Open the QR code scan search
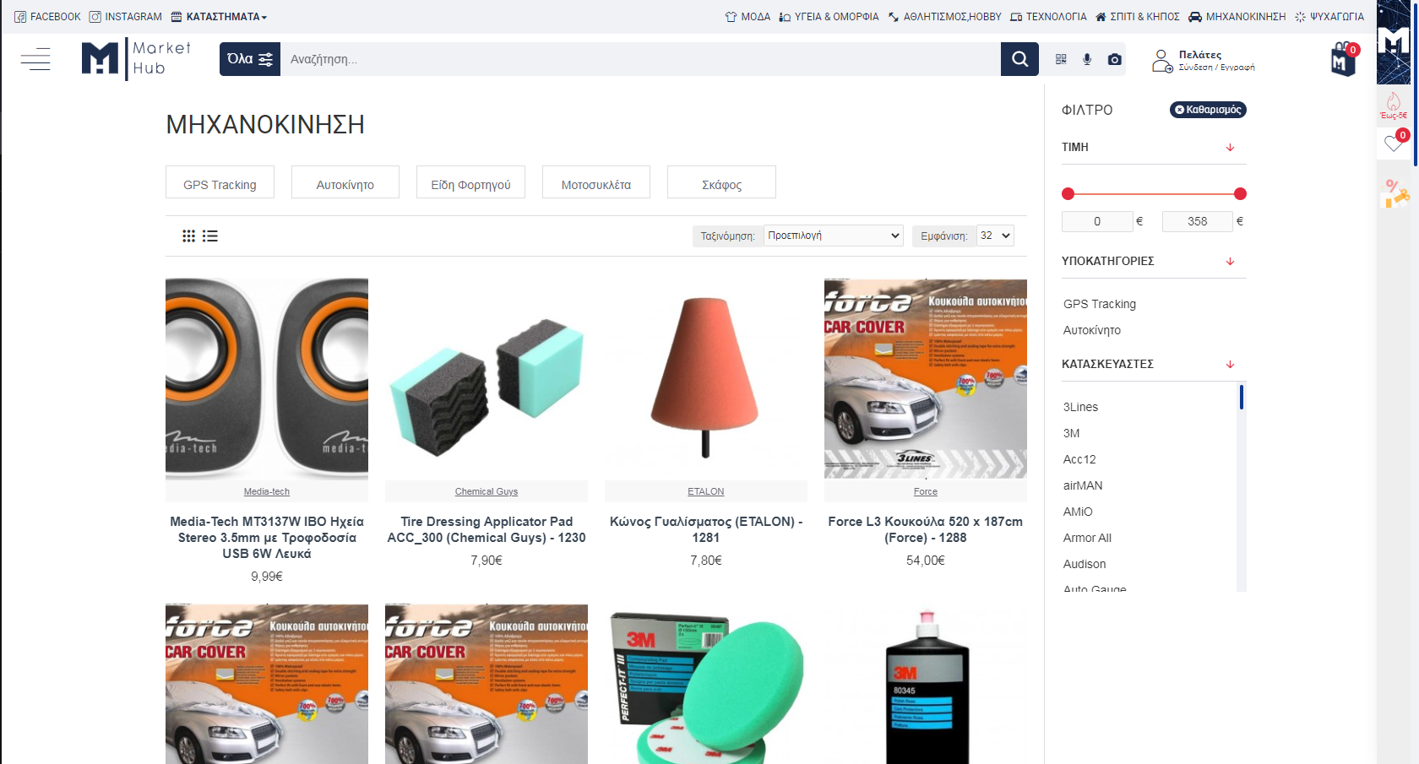 click(x=1061, y=59)
